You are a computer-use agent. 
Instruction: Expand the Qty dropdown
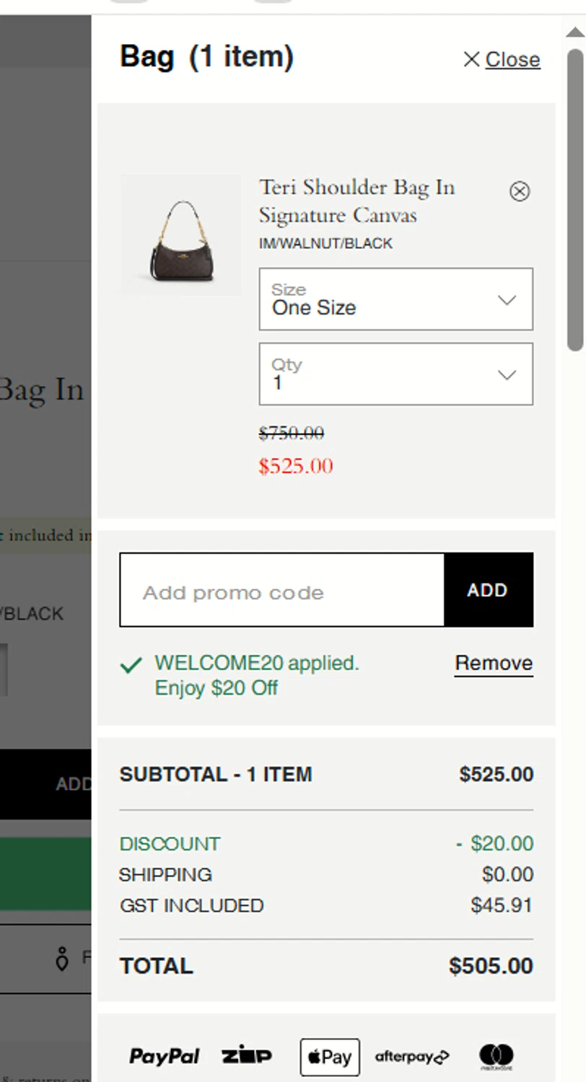395,374
